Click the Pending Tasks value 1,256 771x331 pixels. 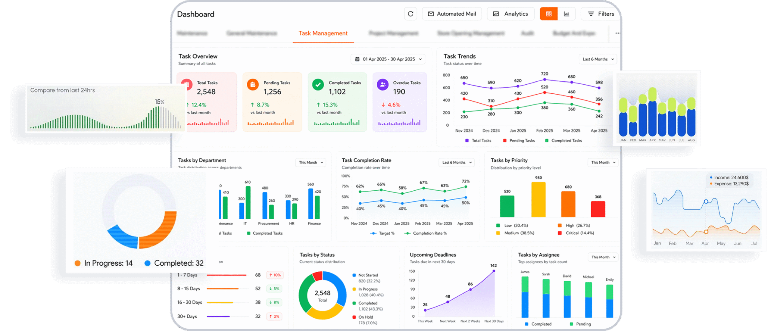272,92
